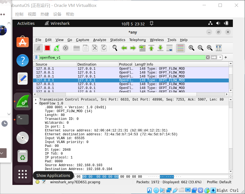Jump to the last packet

[160, 48]
